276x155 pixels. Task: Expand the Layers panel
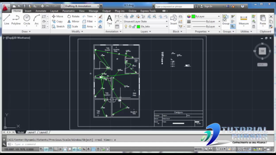[146, 31]
